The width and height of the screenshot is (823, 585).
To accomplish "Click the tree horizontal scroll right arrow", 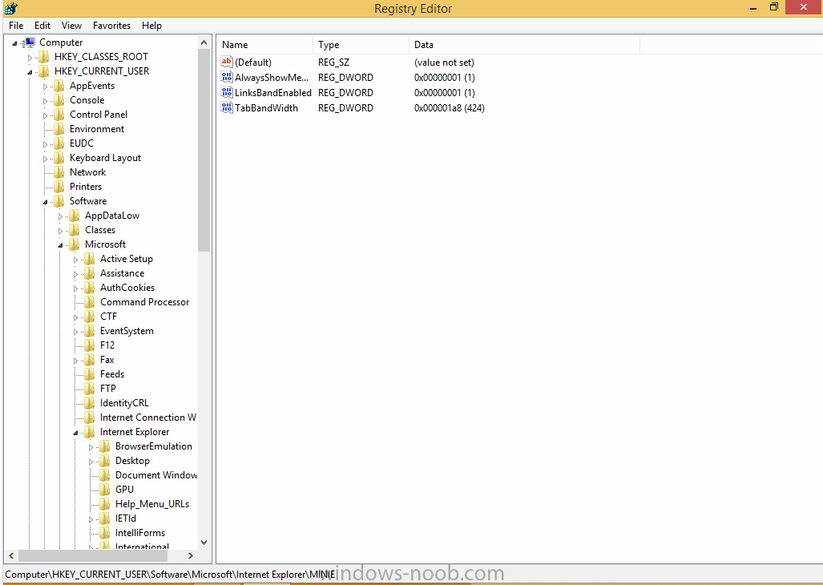I will [191, 555].
